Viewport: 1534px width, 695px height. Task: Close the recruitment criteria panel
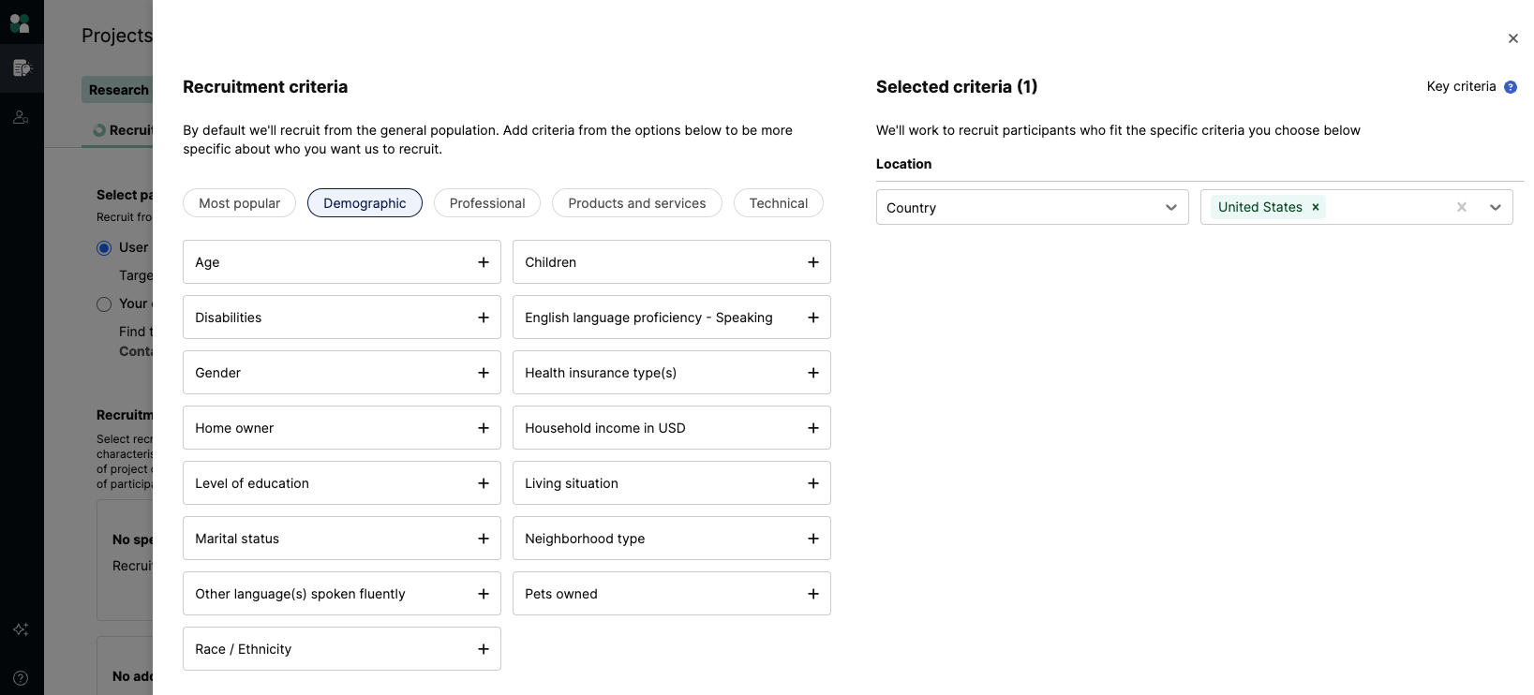pos(1513,38)
